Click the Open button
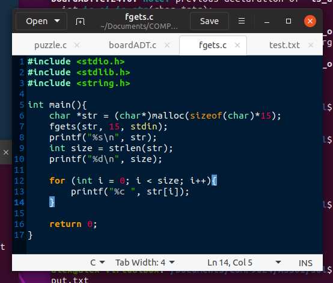This screenshot has height=283, width=333. pyautogui.click(x=41, y=21)
